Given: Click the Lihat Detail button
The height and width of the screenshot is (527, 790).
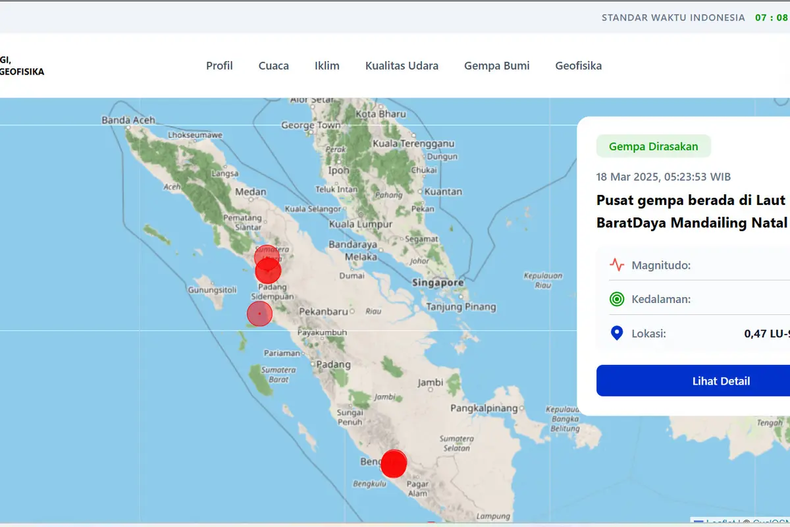Looking at the screenshot, I should pyautogui.click(x=693, y=381).
